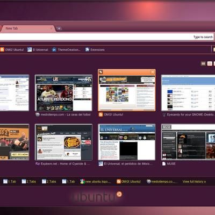The image size is (215, 215).
Task: Close the New Tab tab
Action: click(52, 28)
